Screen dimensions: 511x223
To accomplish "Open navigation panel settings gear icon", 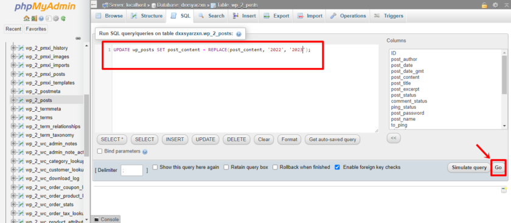I will (56, 19).
